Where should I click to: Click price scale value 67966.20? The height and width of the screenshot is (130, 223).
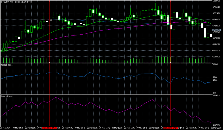(216, 7)
